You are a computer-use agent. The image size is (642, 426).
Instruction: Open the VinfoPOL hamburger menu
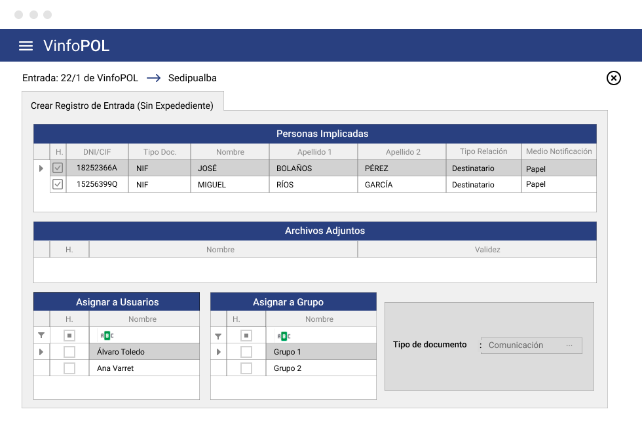pyautogui.click(x=26, y=46)
